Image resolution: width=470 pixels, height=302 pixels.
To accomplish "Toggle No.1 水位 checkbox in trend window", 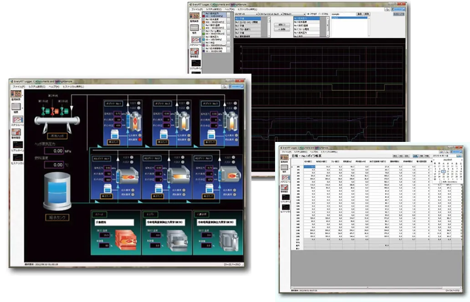I will click(x=204, y=43).
